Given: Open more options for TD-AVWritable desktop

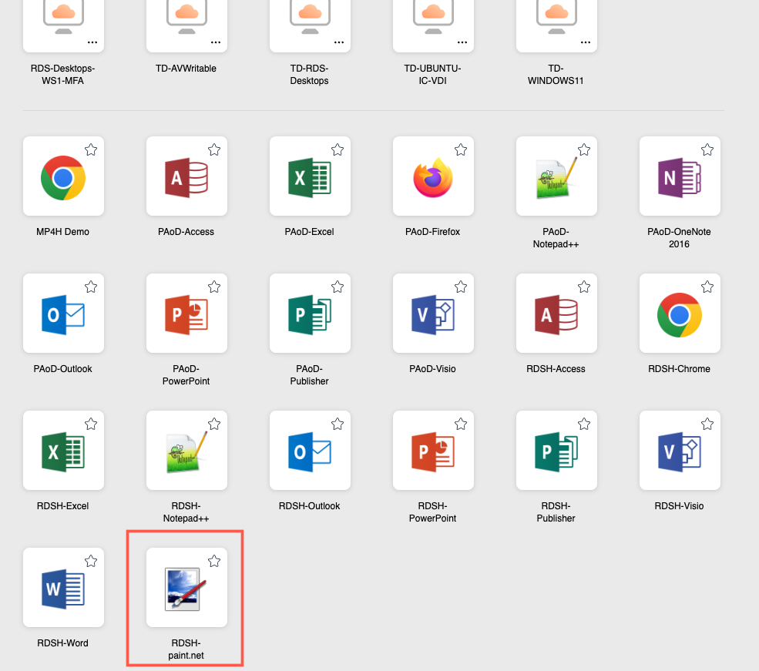Looking at the screenshot, I should pyautogui.click(x=216, y=42).
